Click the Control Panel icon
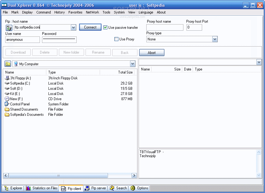The width and height of the screenshot is (265, 193). point(7,104)
